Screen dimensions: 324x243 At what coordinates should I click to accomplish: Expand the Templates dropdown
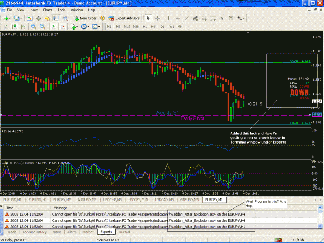pyautogui.click(x=99, y=26)
